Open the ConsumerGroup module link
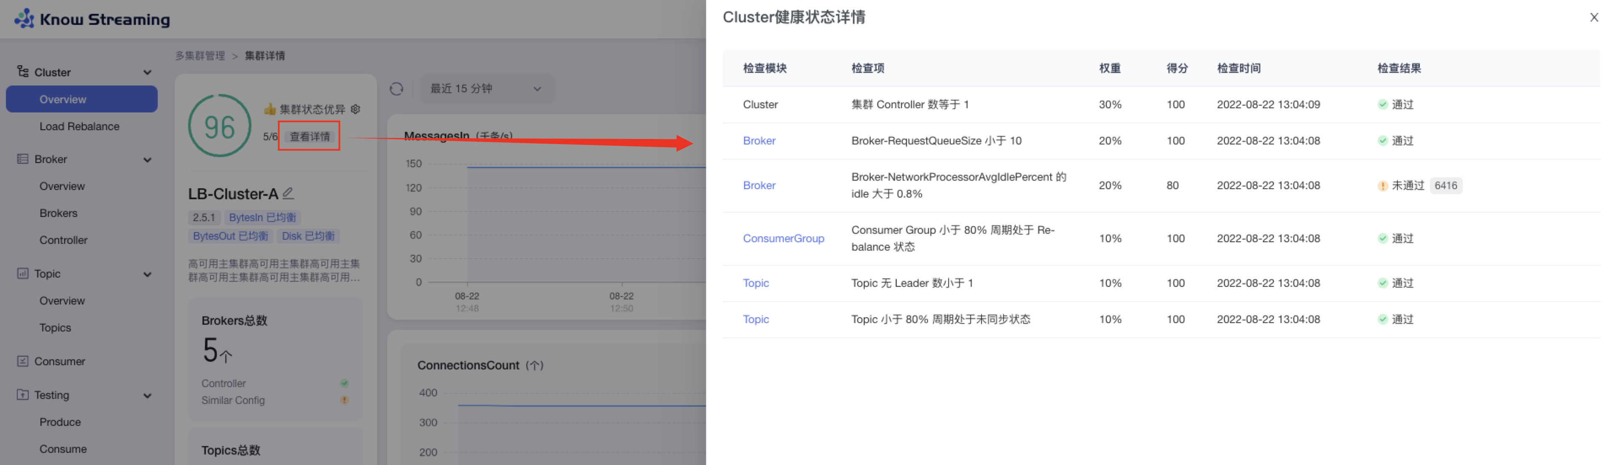This screenshot has height=465, width=1610. (x=783, y=238)
